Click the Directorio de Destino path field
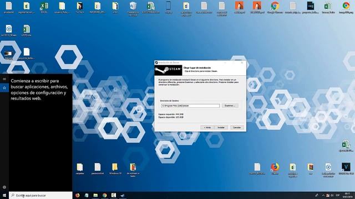The width and height of the screenshot is (355, 199). pyautogui.click(x=190, y=106)
